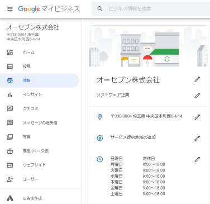The width and height of the screenshot is (210, 204).
Task: Click the sidebar 中央区本町西6-4-14 address
Action: [x=23, y=39]
